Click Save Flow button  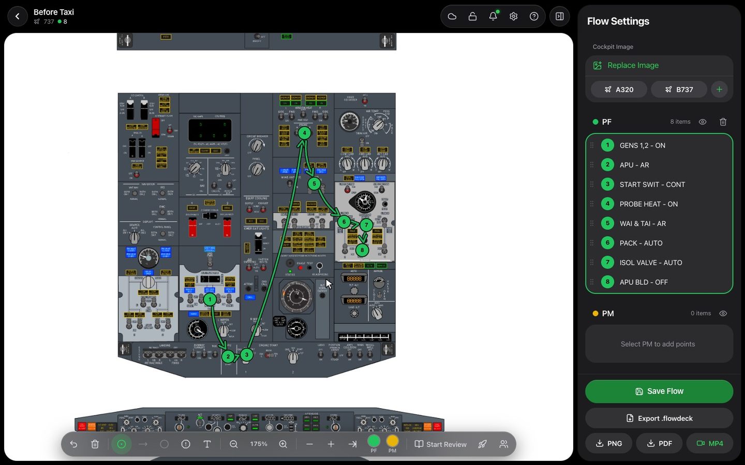[x=659, y=392]
